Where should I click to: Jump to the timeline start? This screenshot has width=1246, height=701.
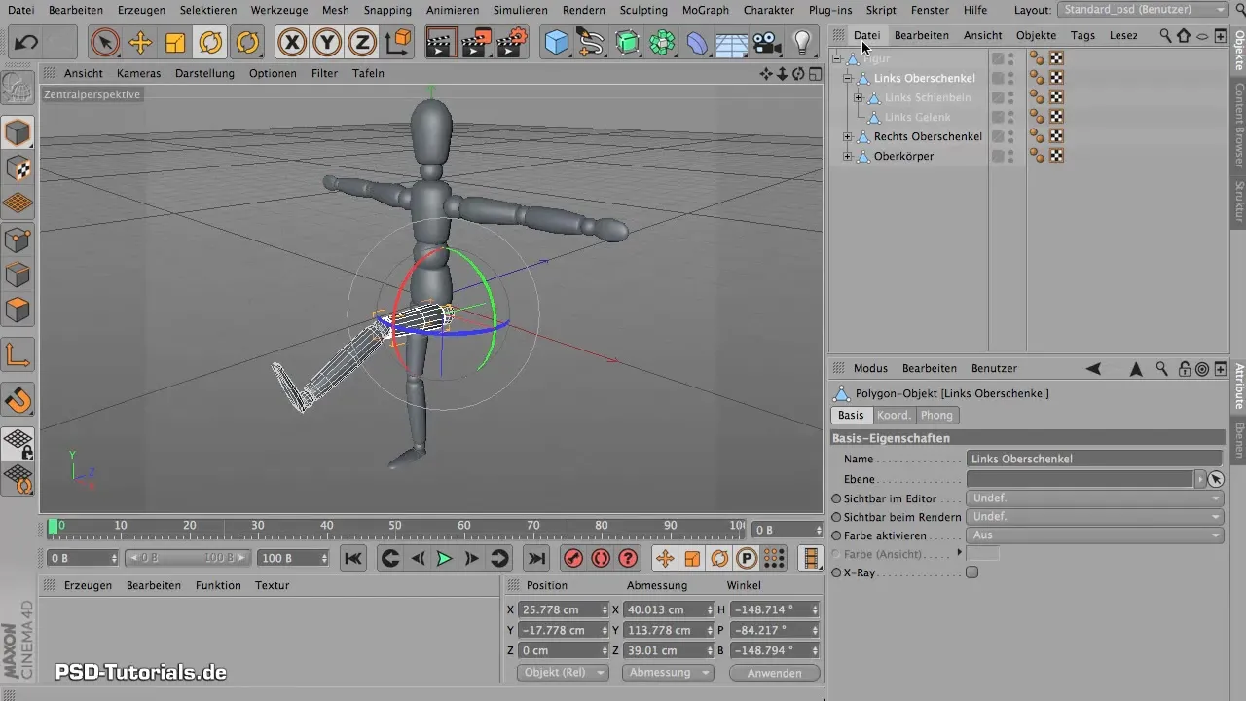pyautogui.click(x=353, y=558)
